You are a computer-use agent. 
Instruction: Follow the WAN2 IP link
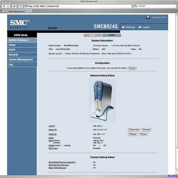[x=53, y=134]
